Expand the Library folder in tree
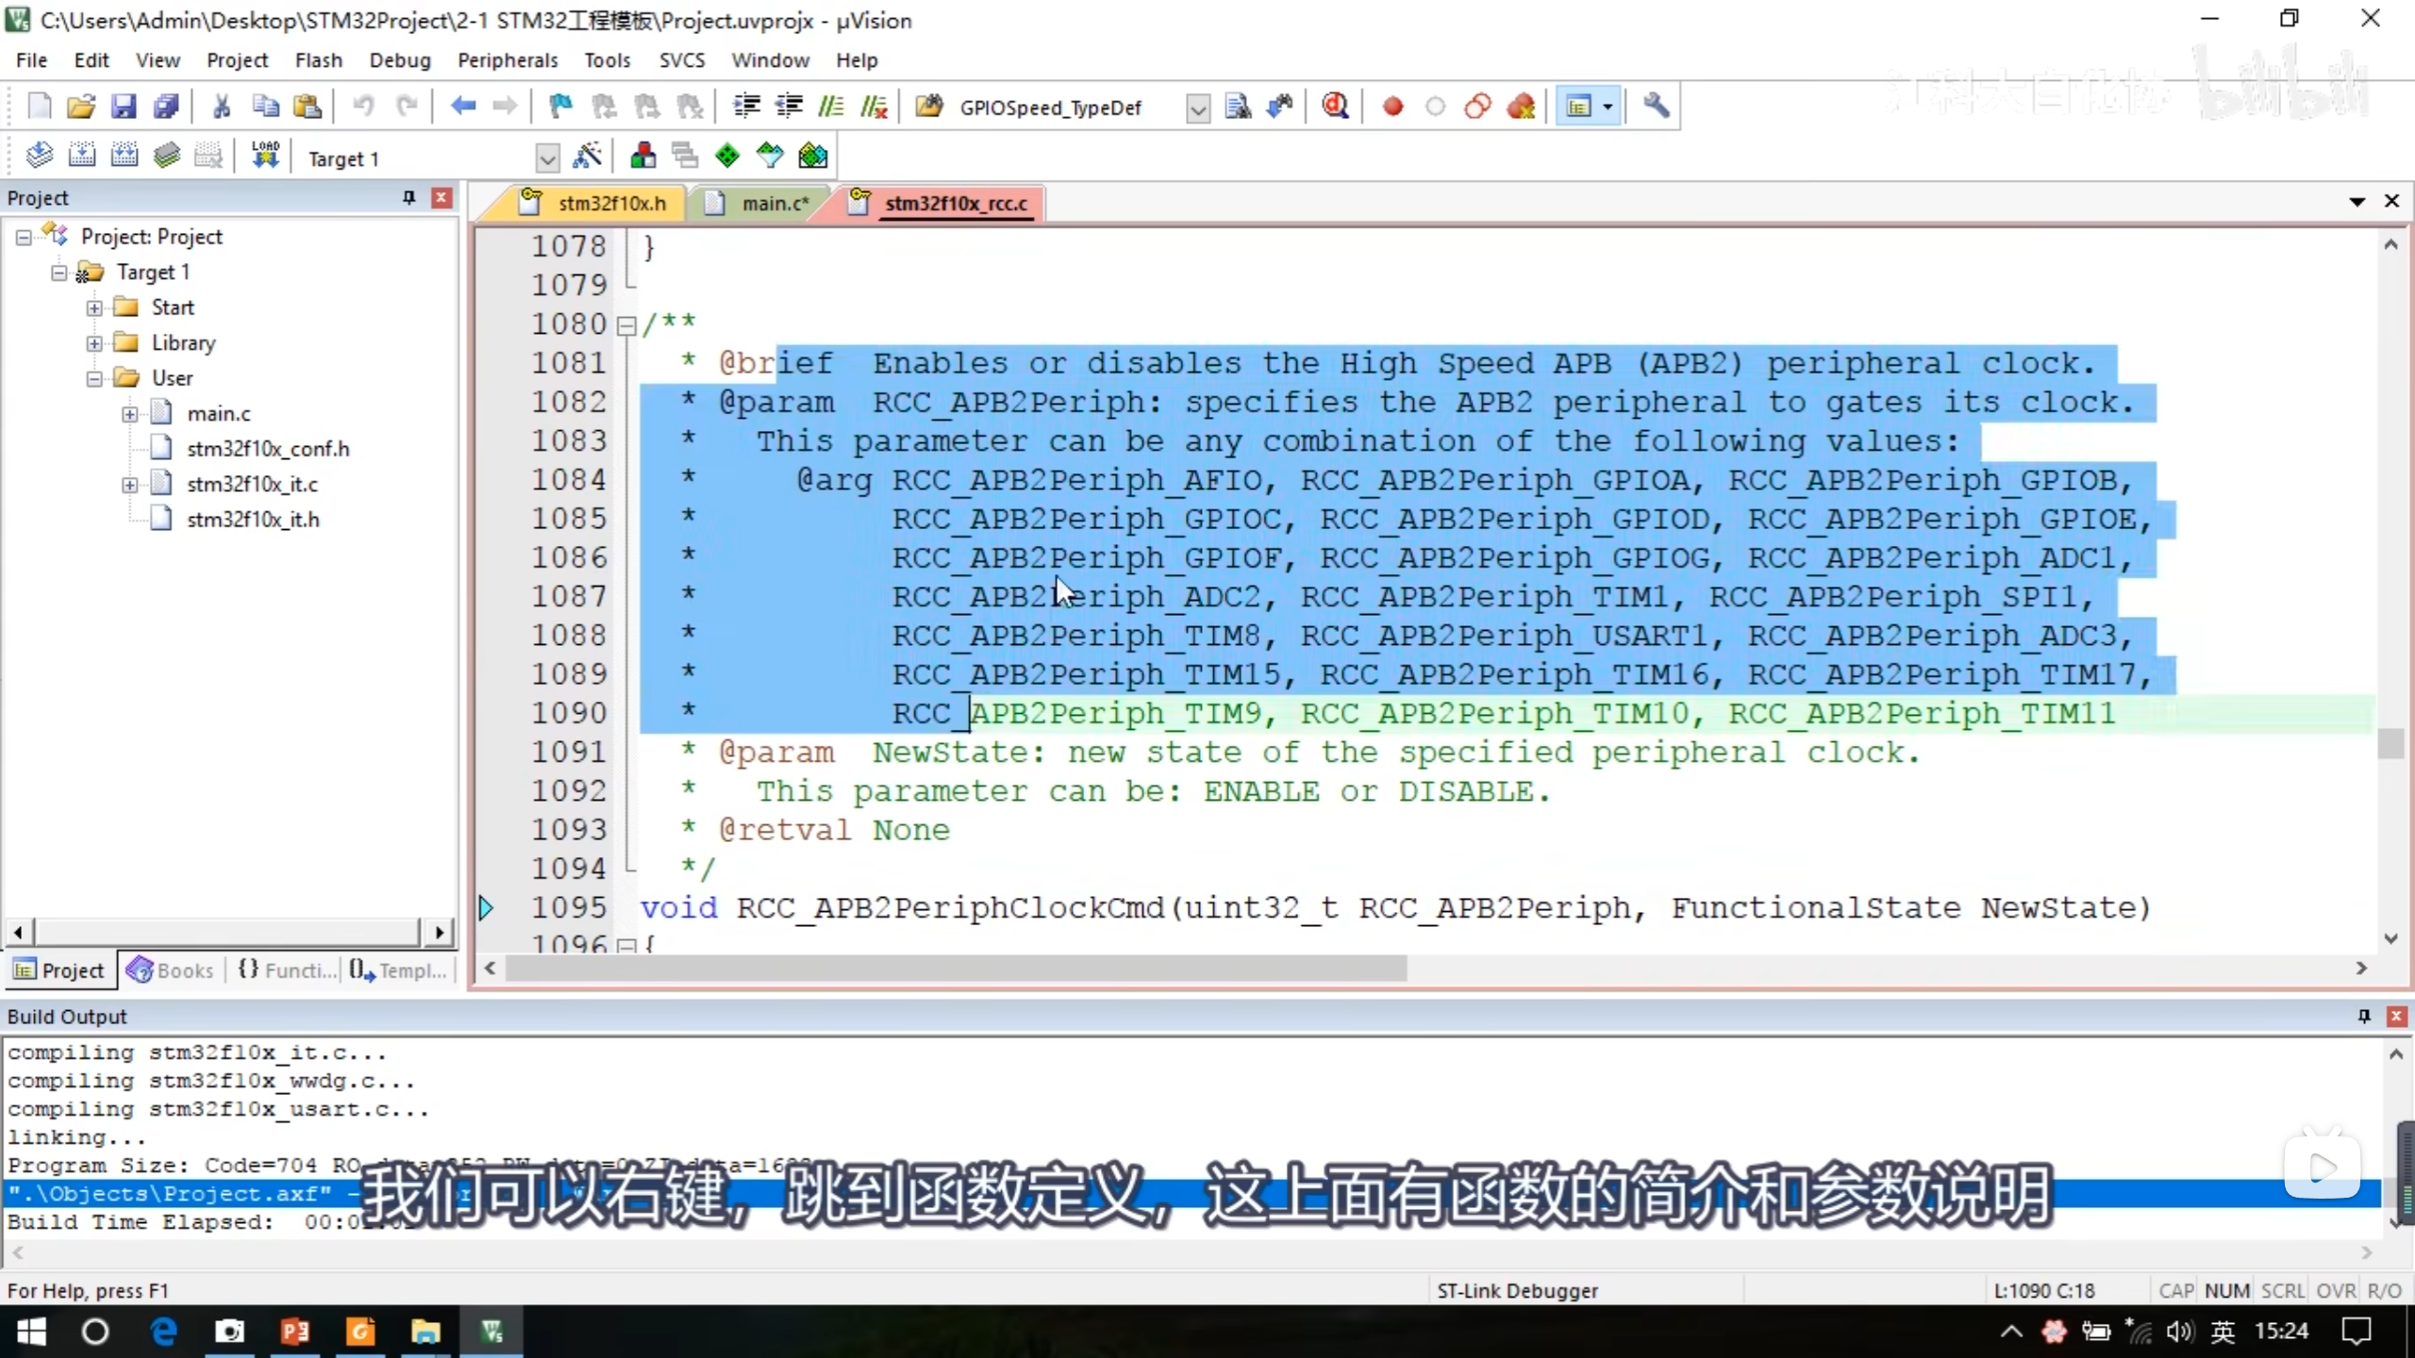 click(x=94, y=343)
